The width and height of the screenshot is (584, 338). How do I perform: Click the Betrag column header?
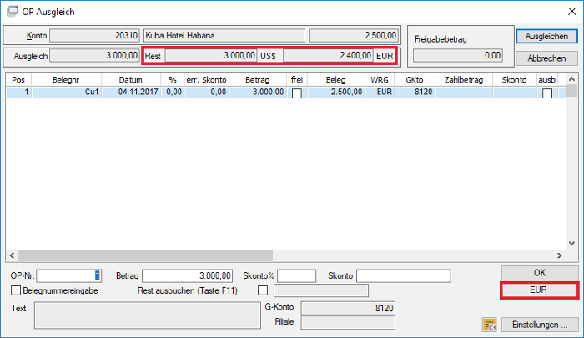tap(257, 80)
